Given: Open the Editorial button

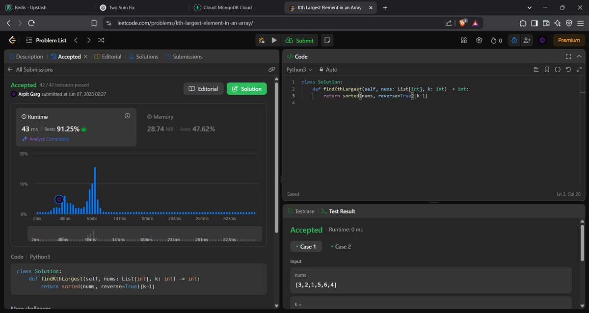Looking at the screenshot, I should click(204, 89).
